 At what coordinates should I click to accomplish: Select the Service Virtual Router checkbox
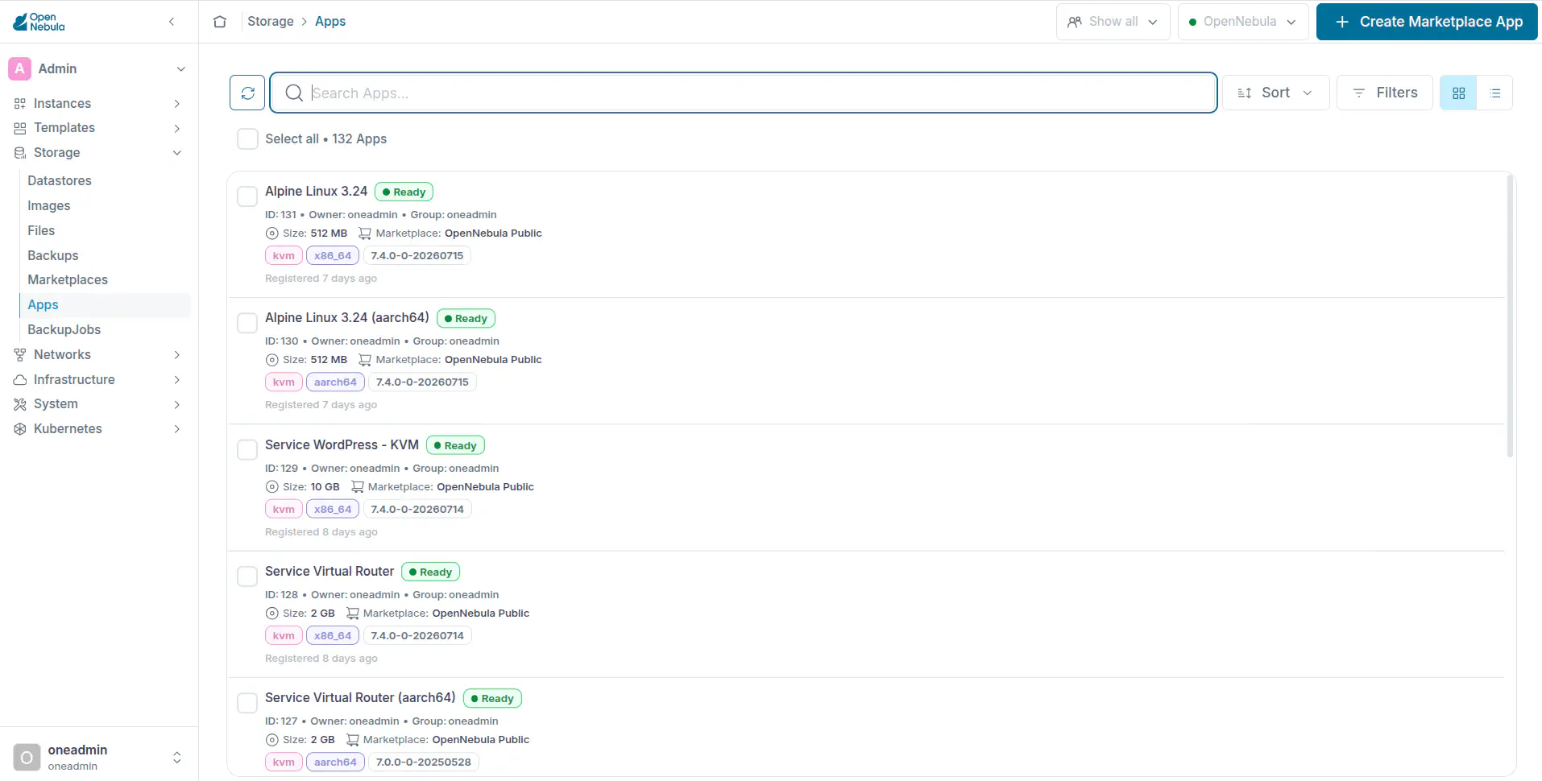[x=247, y=576]
